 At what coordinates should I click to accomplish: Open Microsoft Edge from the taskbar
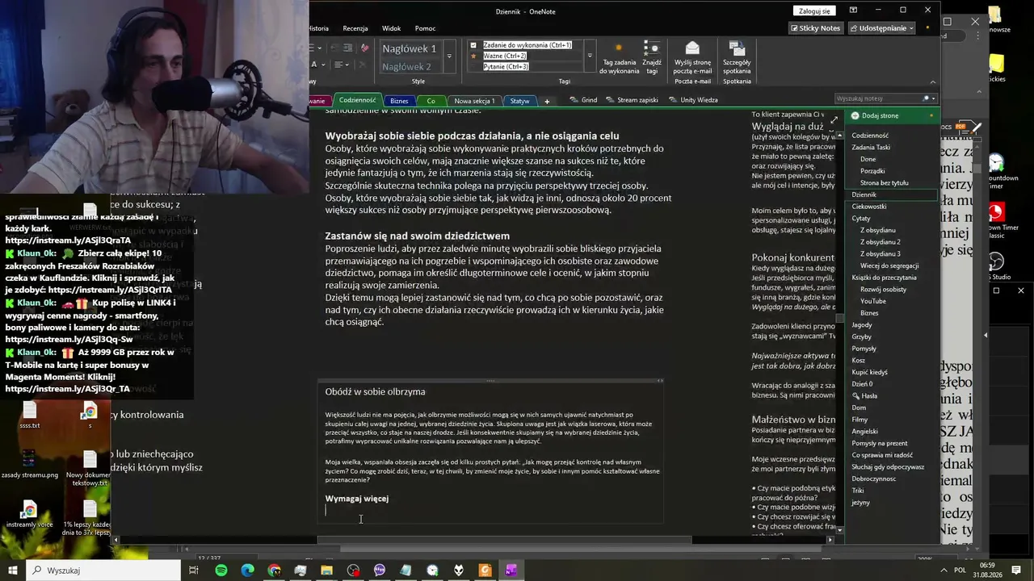[x=248, y=571]
